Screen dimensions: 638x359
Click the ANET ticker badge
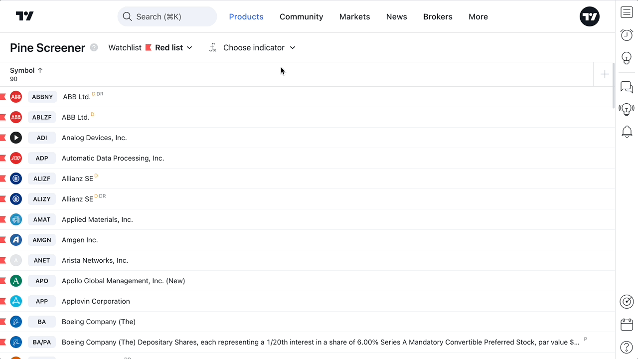[x=42, y=260]
